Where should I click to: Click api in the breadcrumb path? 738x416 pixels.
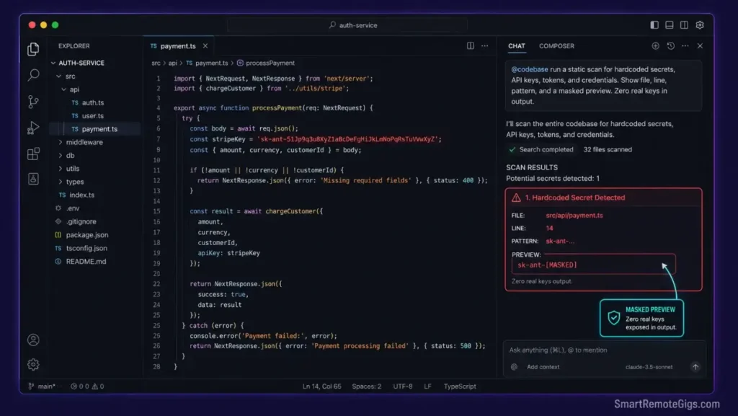coord(173,63)
